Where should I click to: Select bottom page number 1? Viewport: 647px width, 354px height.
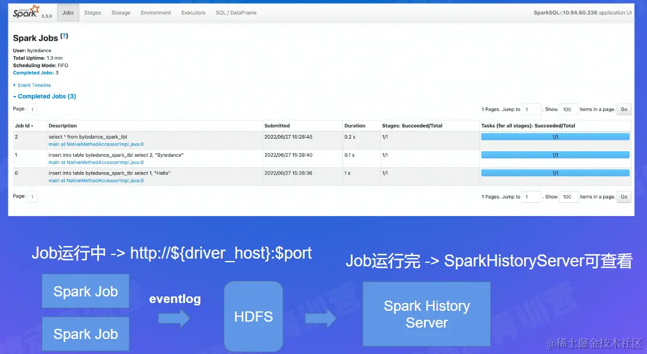click(32, 197)
